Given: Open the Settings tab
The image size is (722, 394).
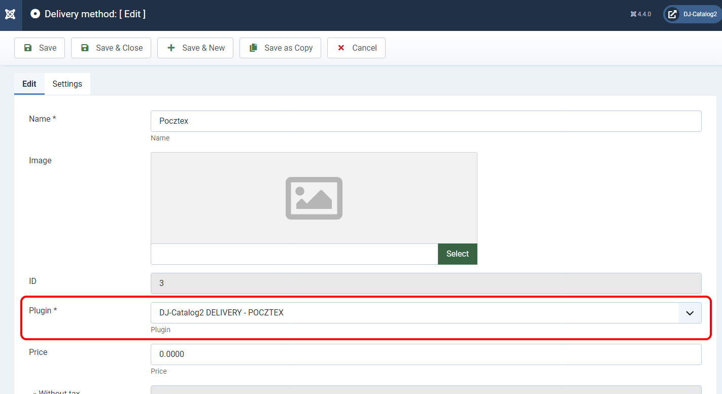Looking at the screenshot, I should [x=67, y=84].
